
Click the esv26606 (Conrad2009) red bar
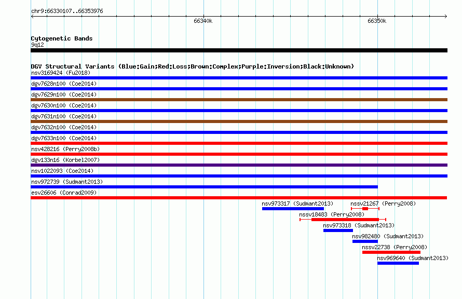coord(239,198)
